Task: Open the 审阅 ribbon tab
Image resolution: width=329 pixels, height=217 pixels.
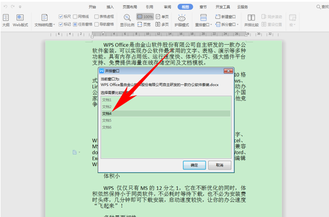Action: tap(167, 7)
